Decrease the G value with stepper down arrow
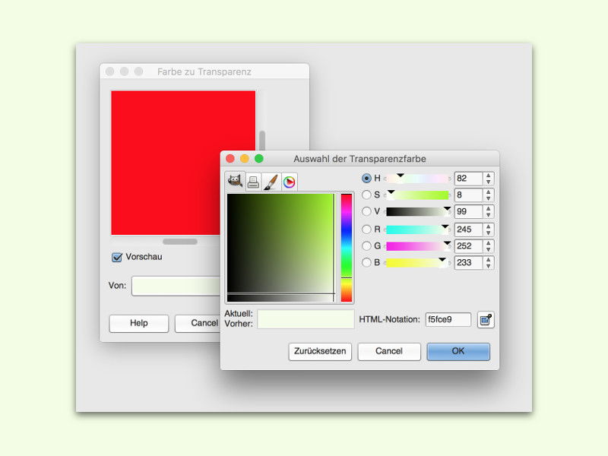This screenshot has height=456, width=608. coord(489,249)
